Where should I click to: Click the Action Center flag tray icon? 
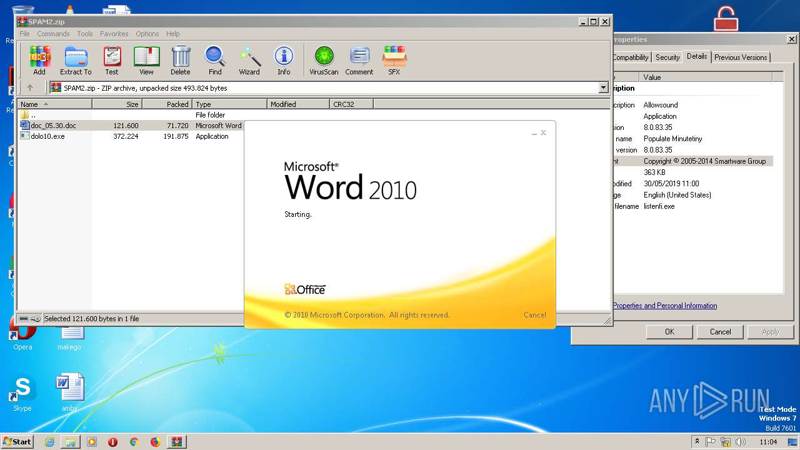[711, 442]
